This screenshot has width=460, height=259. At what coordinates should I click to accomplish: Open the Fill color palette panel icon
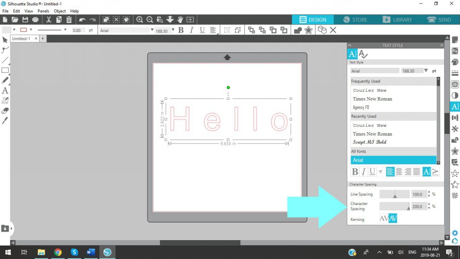pyautogui.click(x=455, y=62)
